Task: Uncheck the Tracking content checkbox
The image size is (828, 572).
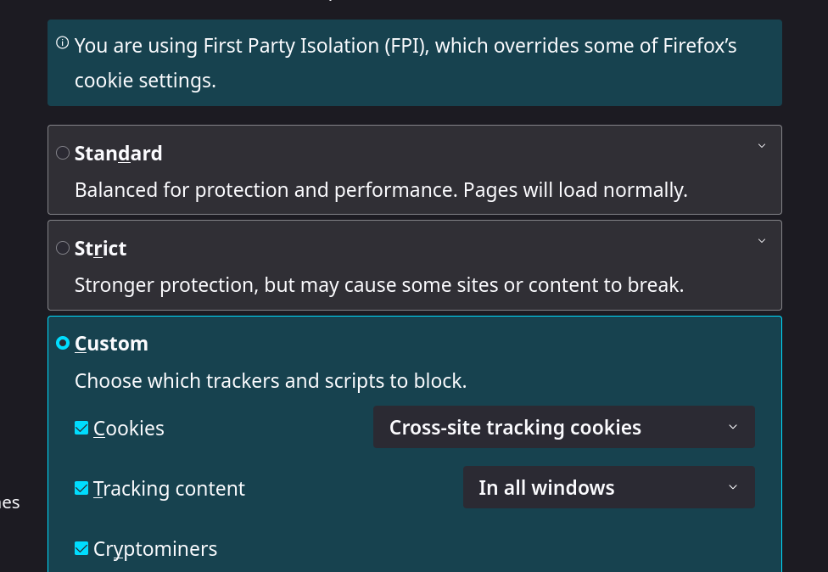Action: (x=81, y=488)
